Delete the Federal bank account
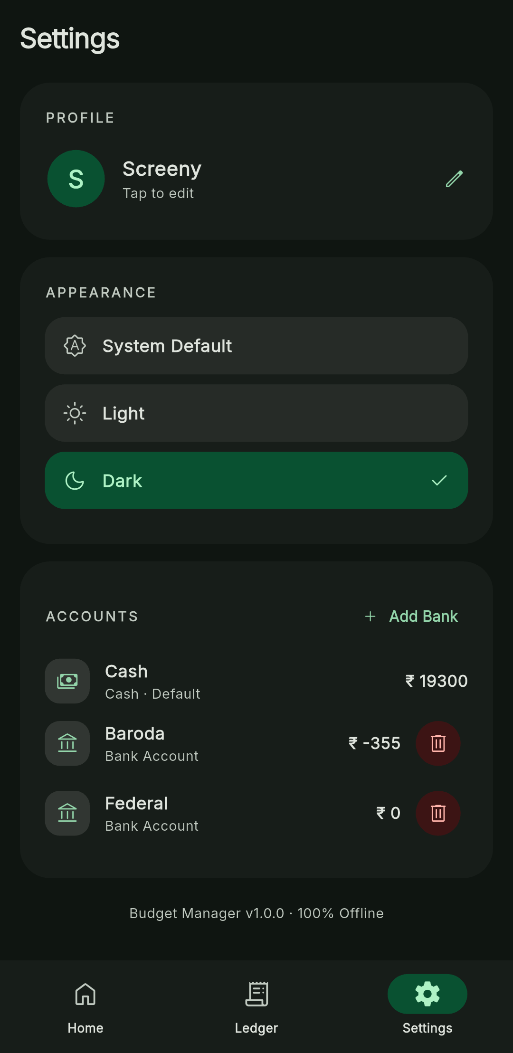513x1053 pixels. (x=438, y=813)
